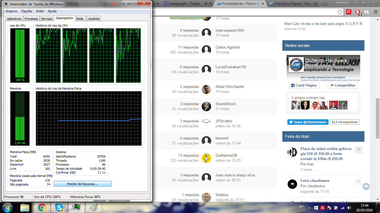Open JPScottini's avatar image

click(x=206, y=121)
